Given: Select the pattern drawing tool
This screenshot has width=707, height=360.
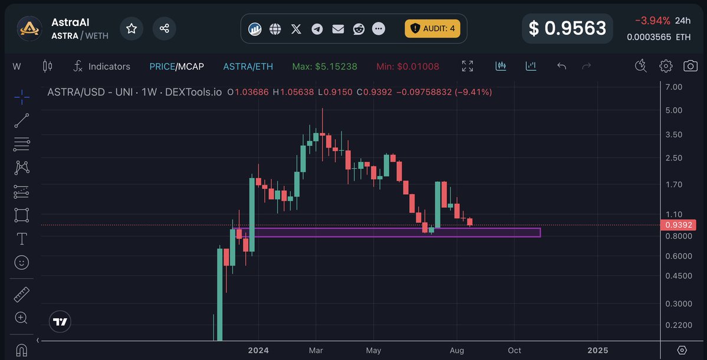Looking at the screenshot, I should pyautogui.click(x=22, y=168).
